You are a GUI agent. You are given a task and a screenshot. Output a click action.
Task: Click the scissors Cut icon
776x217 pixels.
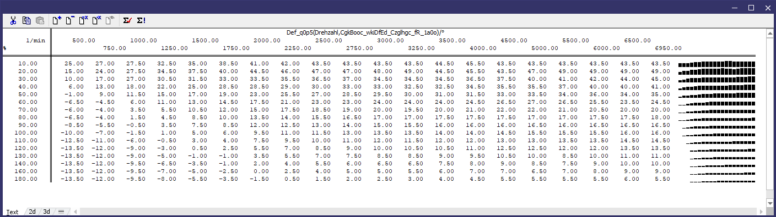[x=13, y=21]
